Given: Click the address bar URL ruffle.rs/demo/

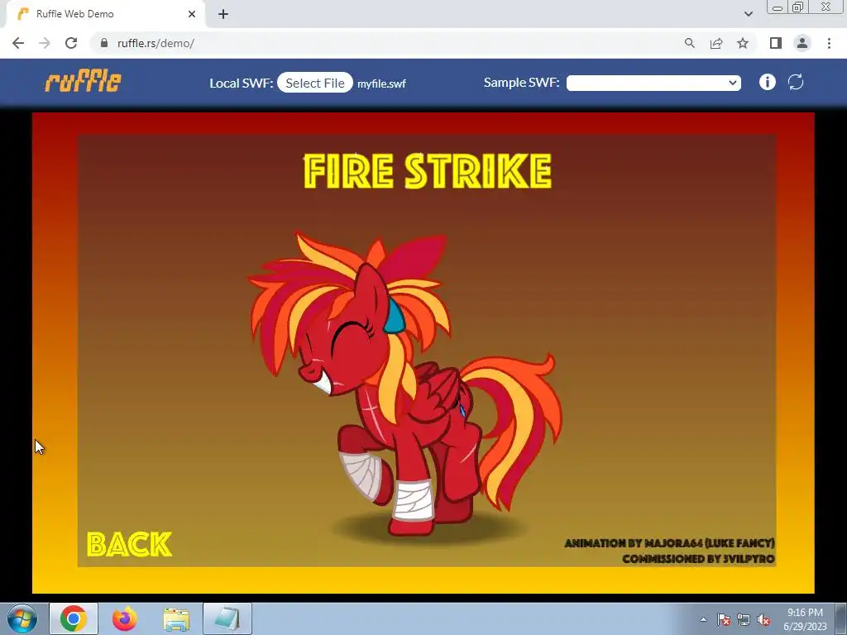Looking at the screenshot, I should 156,43.
